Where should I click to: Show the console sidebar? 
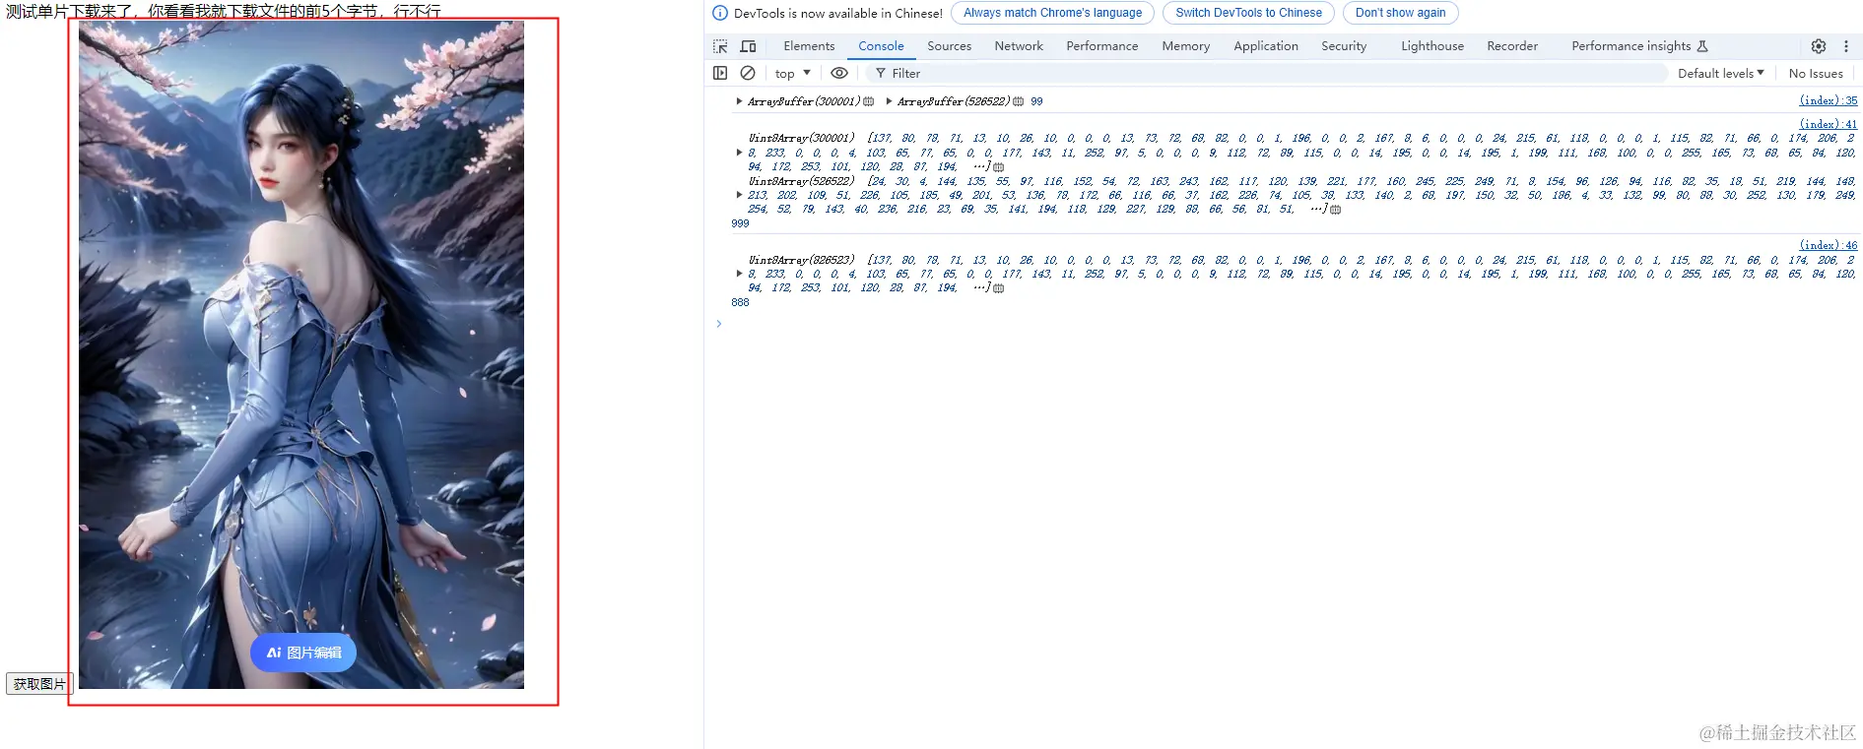720,73
